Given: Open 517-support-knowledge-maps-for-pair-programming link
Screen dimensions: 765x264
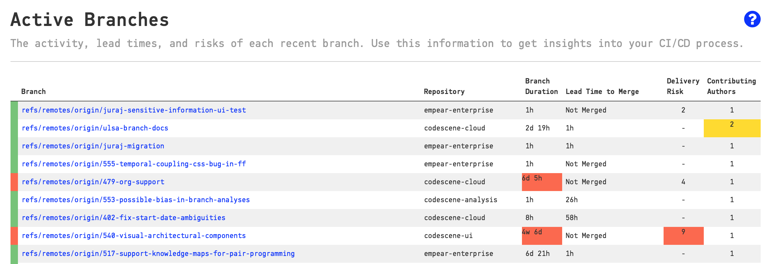Looking at the screenshot, I should tap(158, 253).
